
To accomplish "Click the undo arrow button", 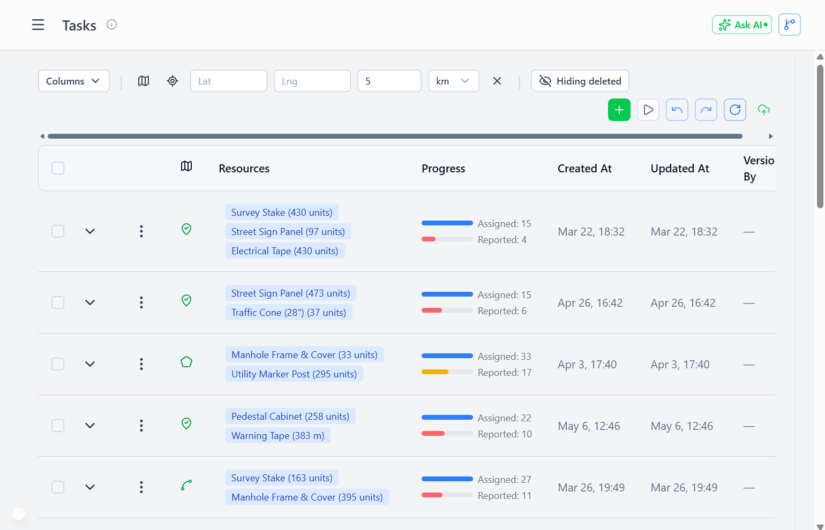I will click(x=677, y=110).
